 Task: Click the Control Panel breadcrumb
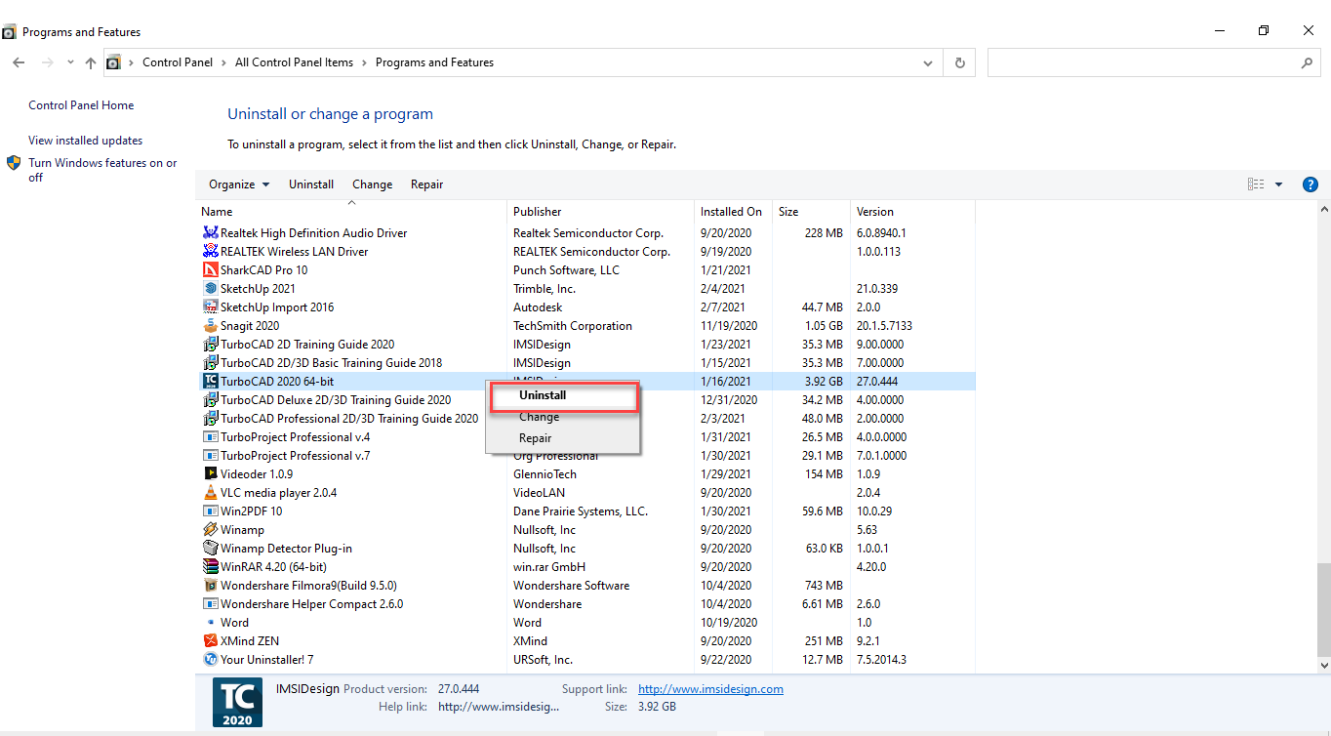178,62
